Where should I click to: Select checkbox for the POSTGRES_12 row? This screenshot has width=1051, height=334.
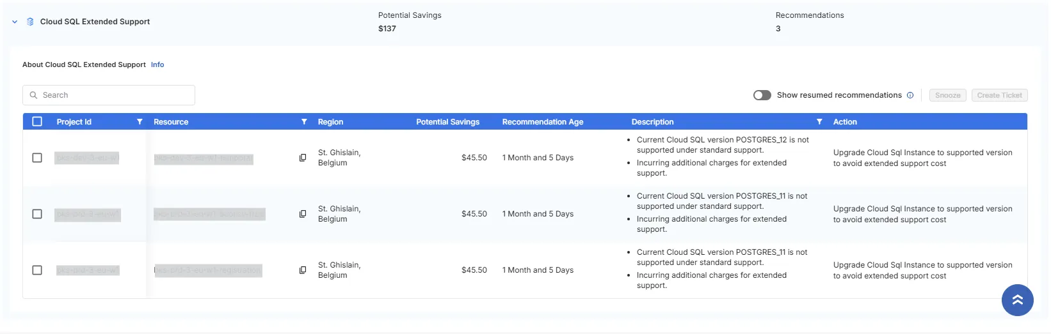[x=37, y=158]
